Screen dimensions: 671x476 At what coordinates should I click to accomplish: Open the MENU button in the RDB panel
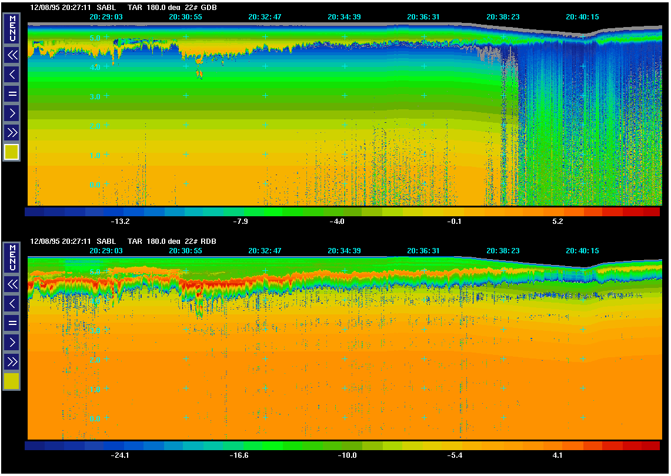(x=12, y=257)
